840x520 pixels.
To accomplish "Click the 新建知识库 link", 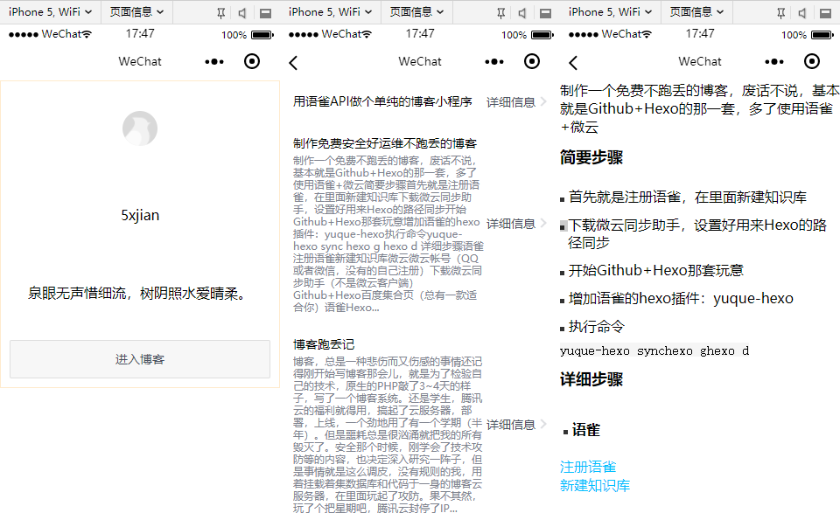I will [x=595, y=485].
